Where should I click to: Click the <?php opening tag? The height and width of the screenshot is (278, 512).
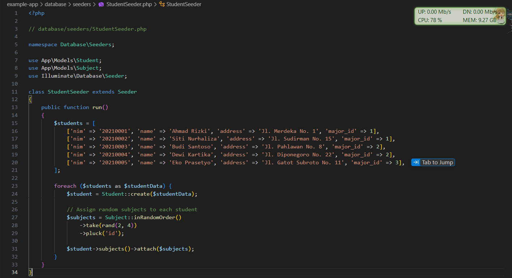(37, 13)
